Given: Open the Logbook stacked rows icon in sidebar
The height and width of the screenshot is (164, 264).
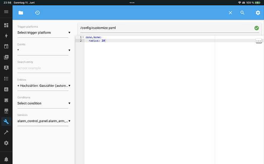Looking at the screenshot, I should [6, 100].
